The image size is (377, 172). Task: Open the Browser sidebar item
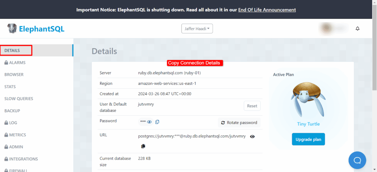[14, 75]
